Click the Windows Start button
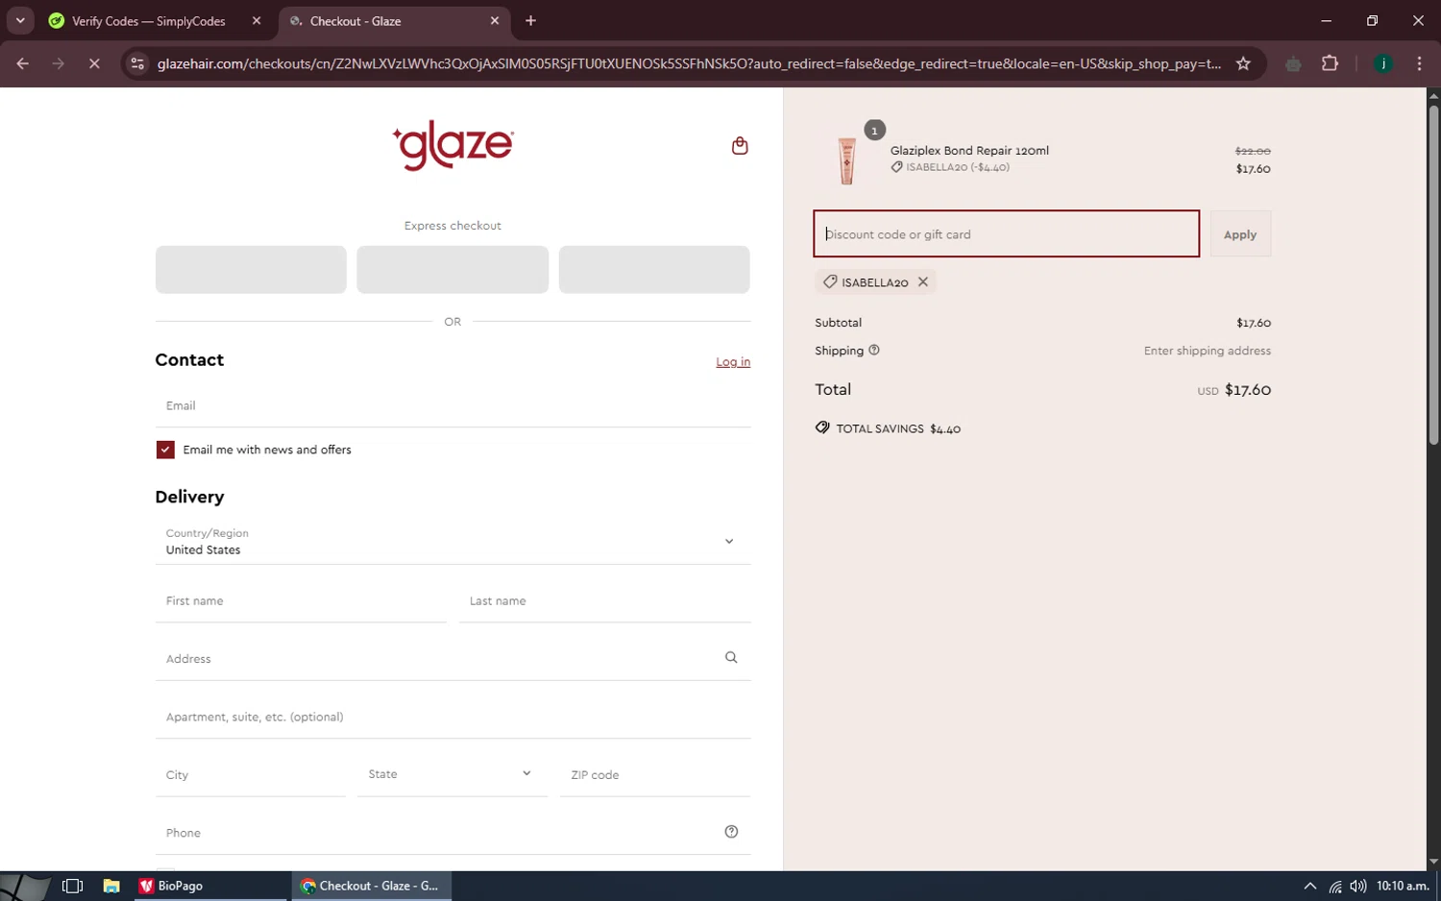1441x901 pixels. (24, 886)
